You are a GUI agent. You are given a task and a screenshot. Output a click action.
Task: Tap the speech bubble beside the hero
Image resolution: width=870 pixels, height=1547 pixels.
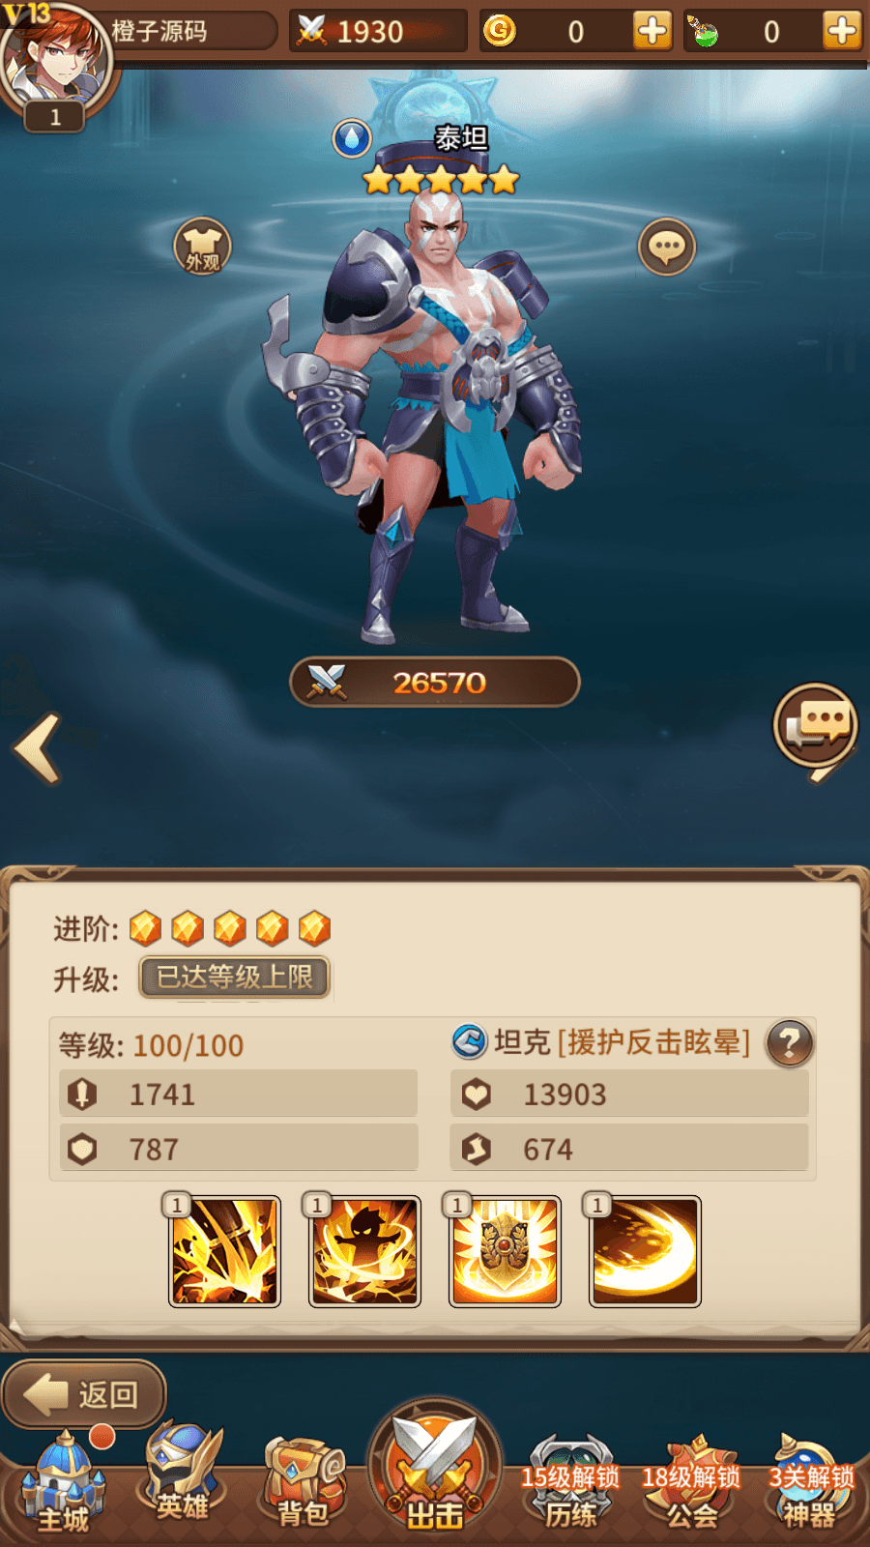pyautogui.click(x=667, y=247)
